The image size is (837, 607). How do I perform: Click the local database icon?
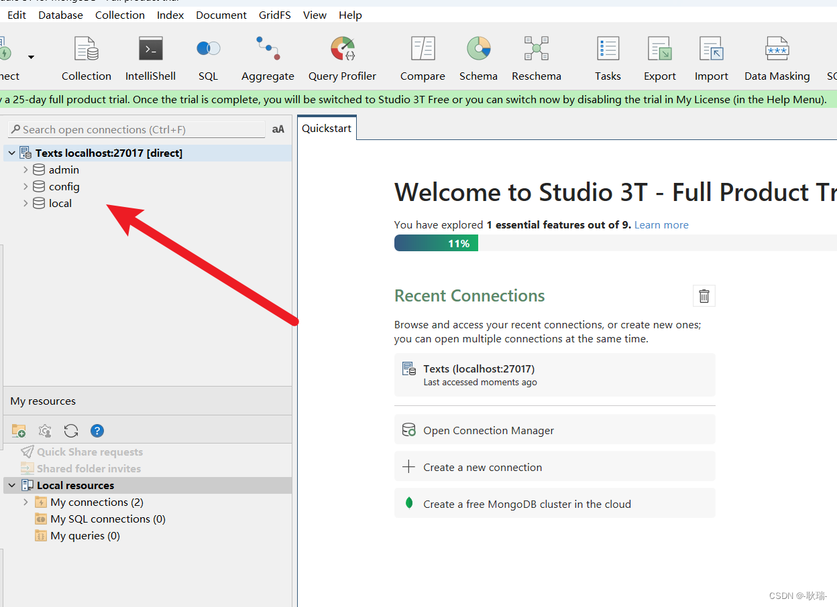pos(39,204)
